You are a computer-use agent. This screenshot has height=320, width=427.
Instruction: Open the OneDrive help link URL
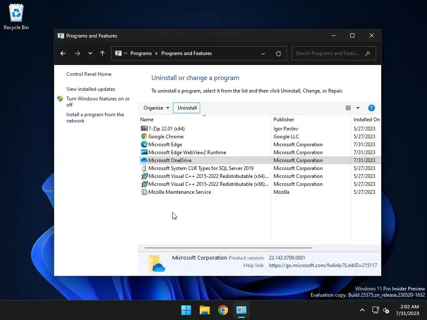[323, 265]
